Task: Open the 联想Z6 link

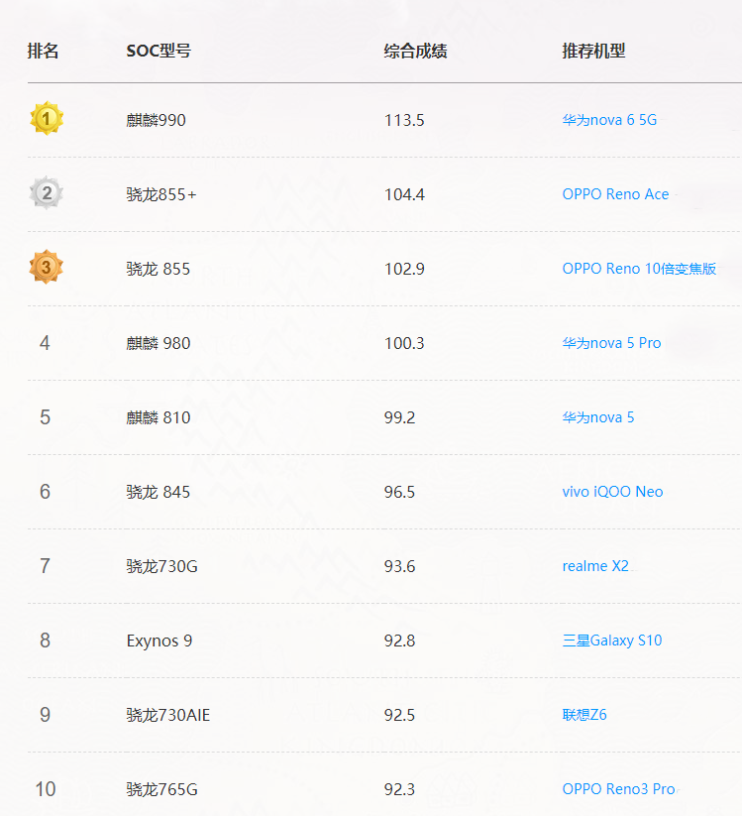Action: pos(584,715)
